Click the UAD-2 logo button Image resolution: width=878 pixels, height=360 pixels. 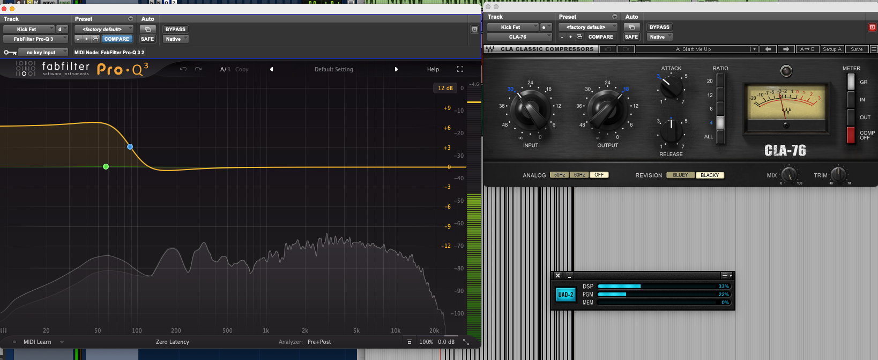click(x=566, y=295)
